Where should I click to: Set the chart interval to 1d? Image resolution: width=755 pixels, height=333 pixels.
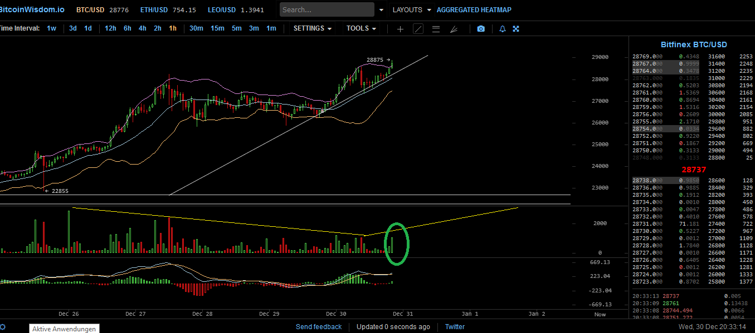pyautogui.click(x=88, y=28)
